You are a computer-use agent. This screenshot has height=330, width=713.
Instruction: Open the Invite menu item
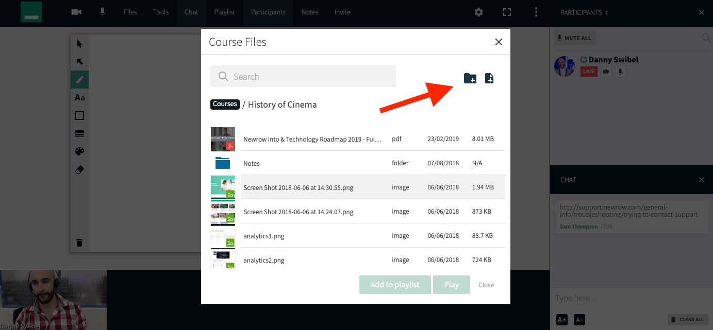point(342,12)
